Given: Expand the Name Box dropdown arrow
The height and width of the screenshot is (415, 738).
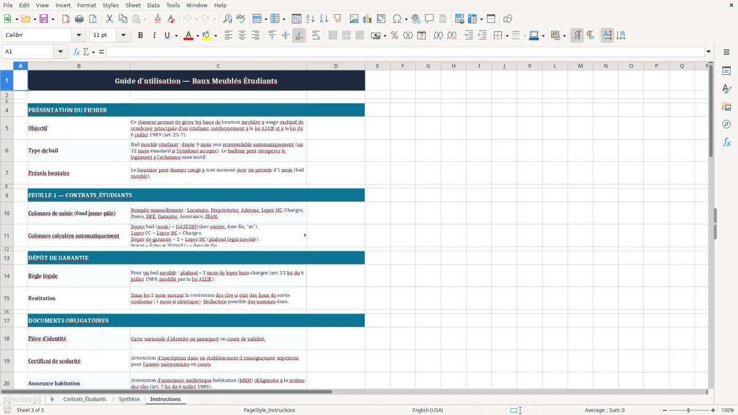Looking at the screenshot, I should tap(61, 52).
